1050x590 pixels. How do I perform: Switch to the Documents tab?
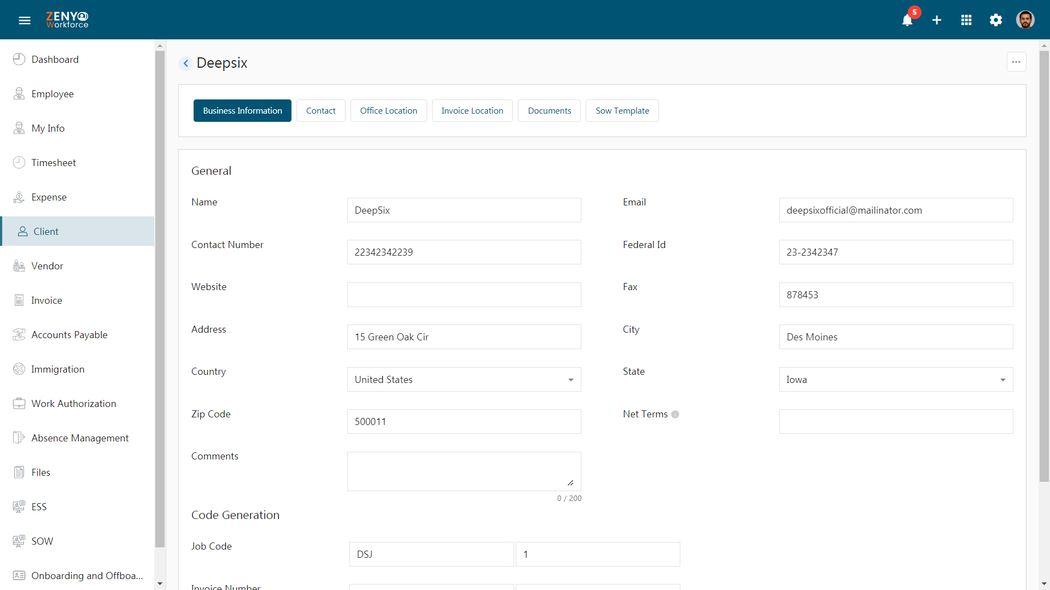point(549,110)
